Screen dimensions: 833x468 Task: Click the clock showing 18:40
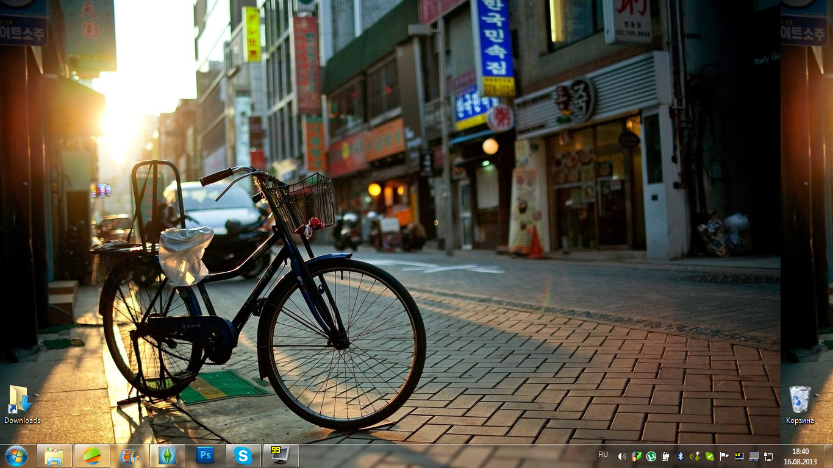[x=800, y=456]
